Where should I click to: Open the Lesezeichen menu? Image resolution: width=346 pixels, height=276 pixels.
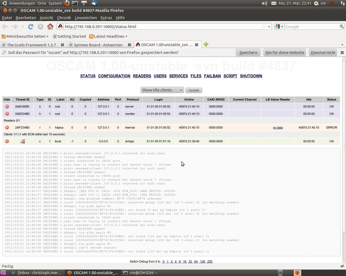click(x=86, y=18)
